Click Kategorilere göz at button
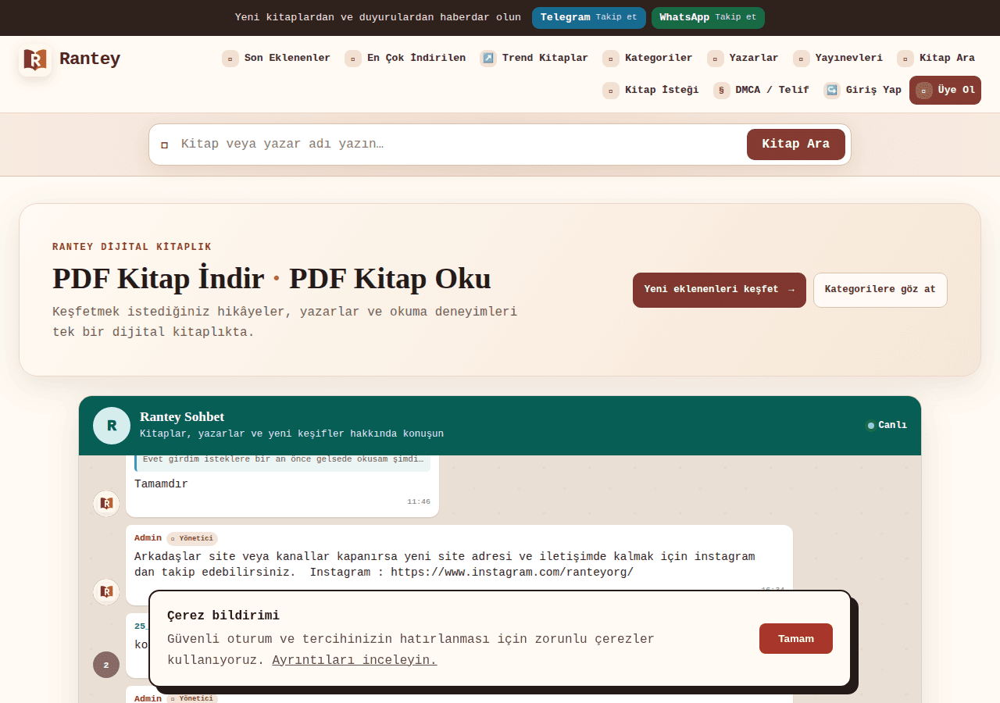Viewport: 1000px width, 703px height. tap(880, 290)
